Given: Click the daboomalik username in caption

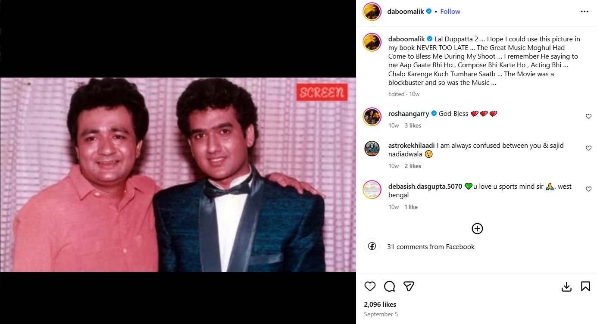Looking at the screenshot, I should point(406,39).
